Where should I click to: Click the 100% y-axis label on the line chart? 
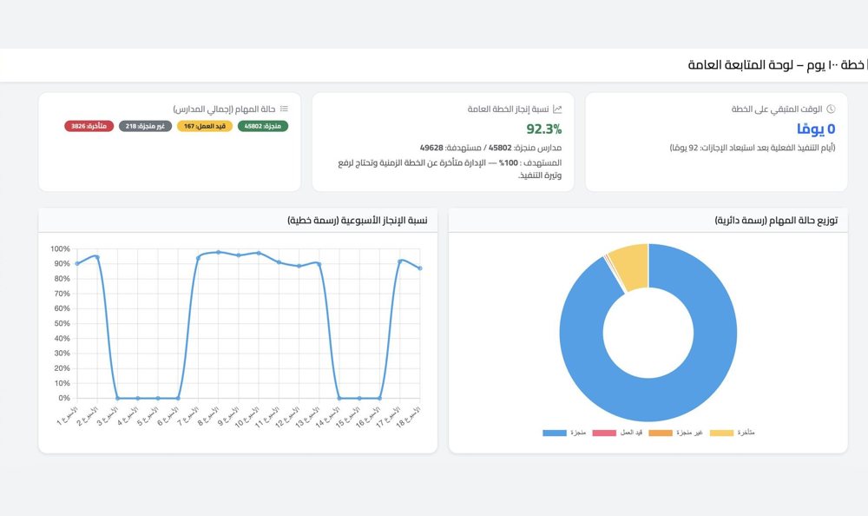(61, 248)
